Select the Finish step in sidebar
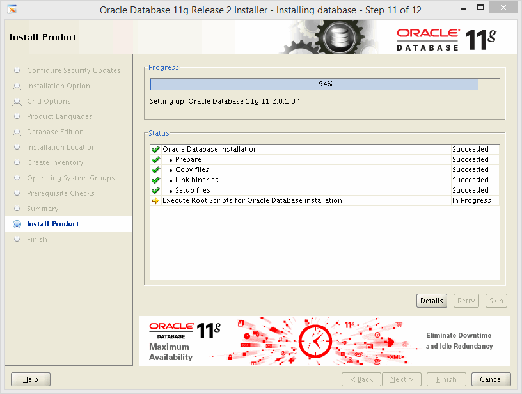 37,239
